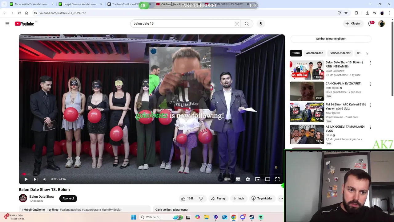Open Outlook from taskbar
Viewport: 394px width, 222px height.
(x=225, y=217)
